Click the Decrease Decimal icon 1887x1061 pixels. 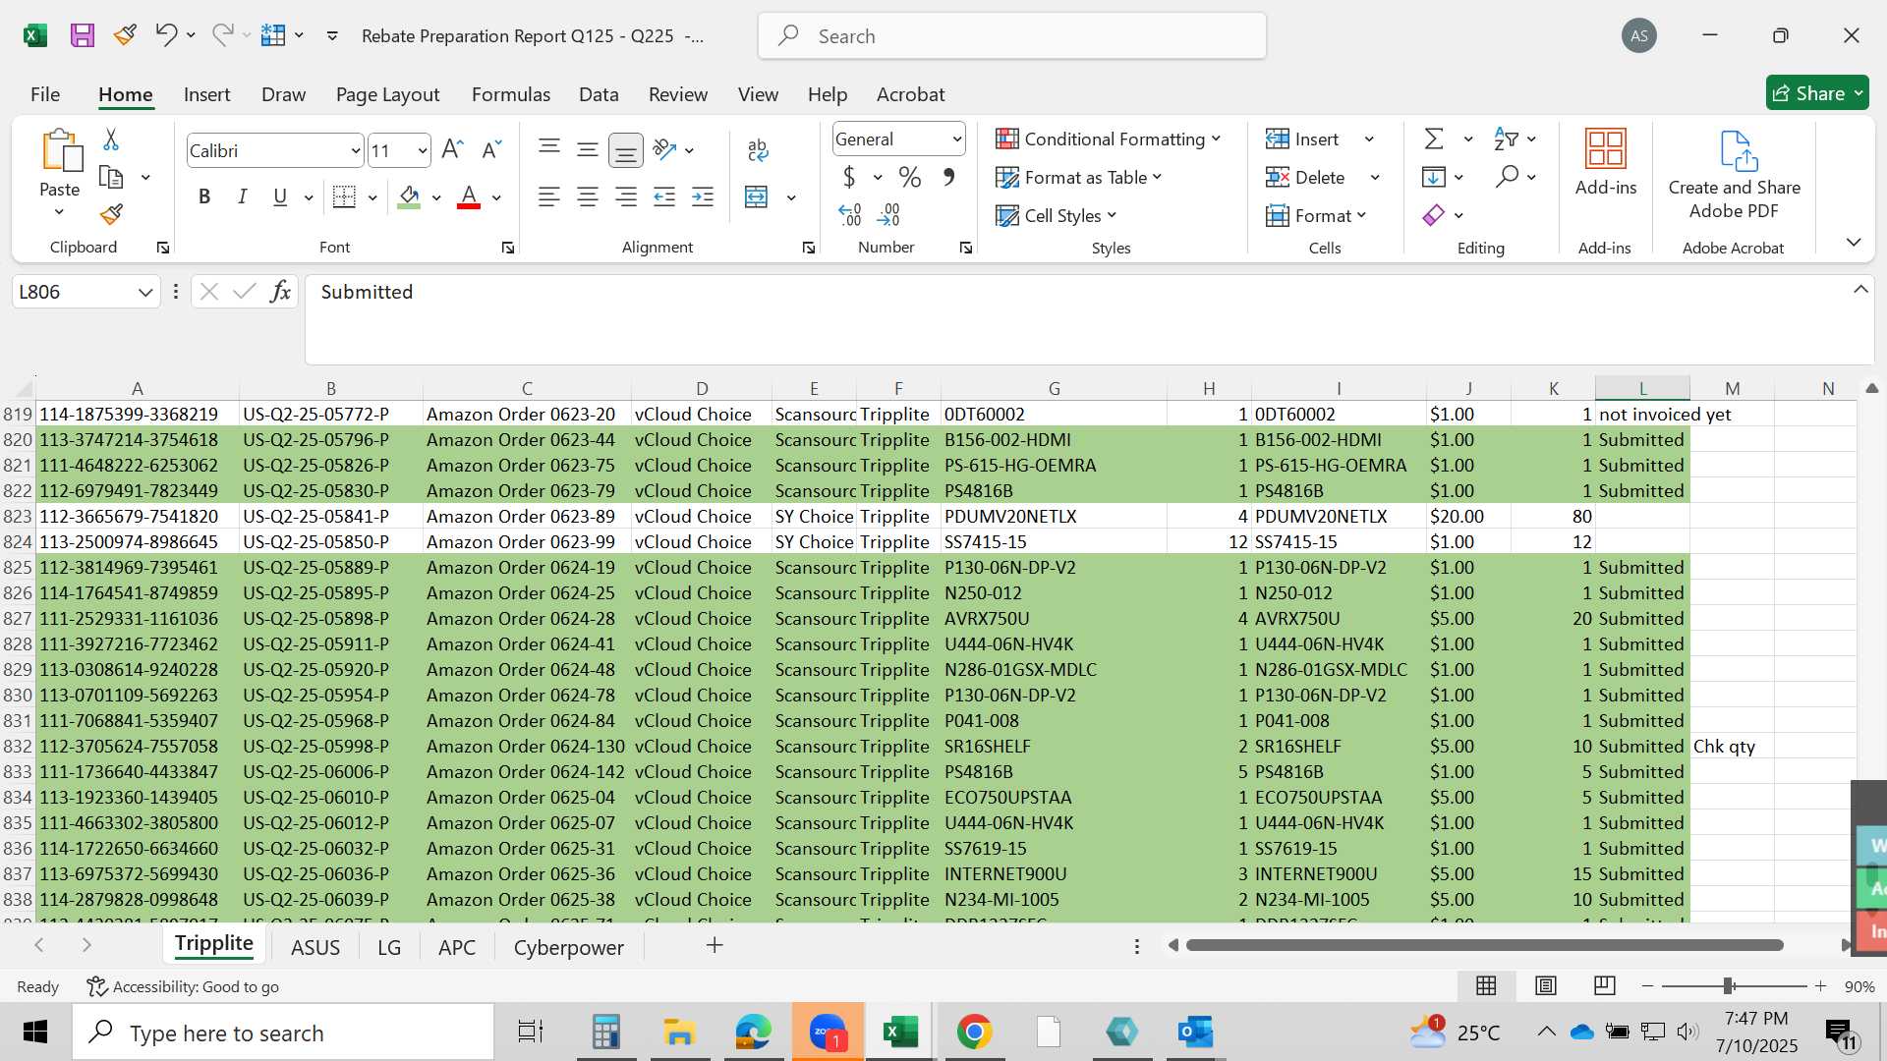tap(888, 214)
